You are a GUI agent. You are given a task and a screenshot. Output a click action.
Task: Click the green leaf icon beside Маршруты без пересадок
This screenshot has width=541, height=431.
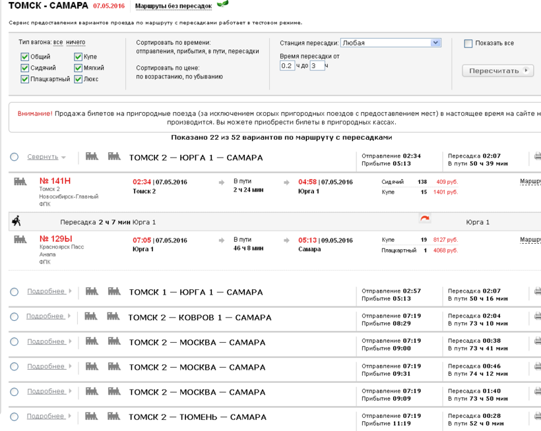[222, 4]
